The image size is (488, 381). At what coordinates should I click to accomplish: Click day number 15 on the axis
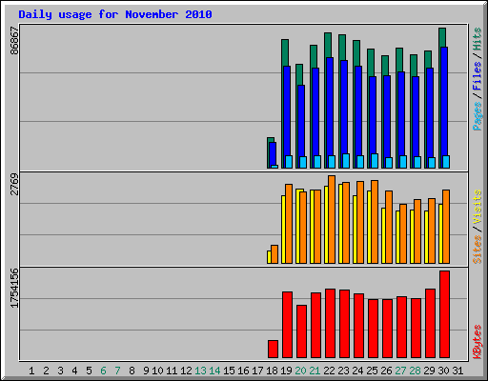pos(229,371)
